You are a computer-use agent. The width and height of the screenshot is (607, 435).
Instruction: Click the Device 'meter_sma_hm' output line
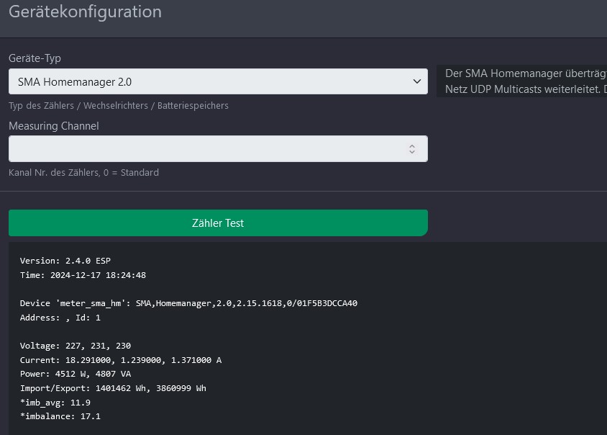188,303
